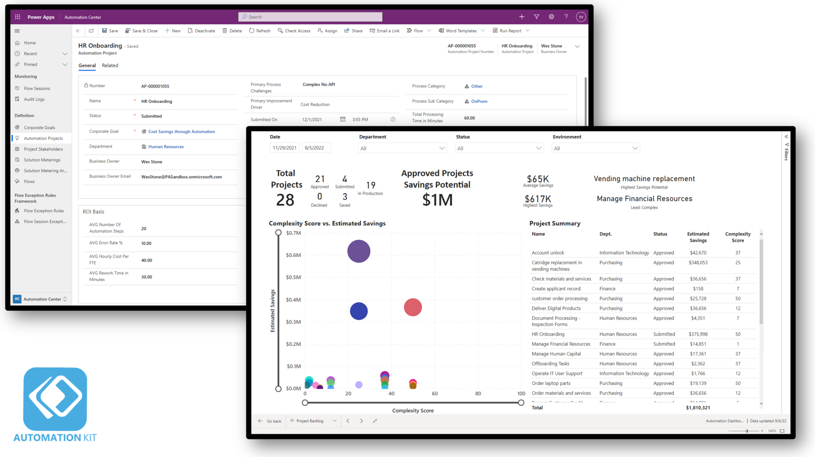Open the Power Apps app launcher
This screenshot has width=815, height=457.
[x=18, y=17]
